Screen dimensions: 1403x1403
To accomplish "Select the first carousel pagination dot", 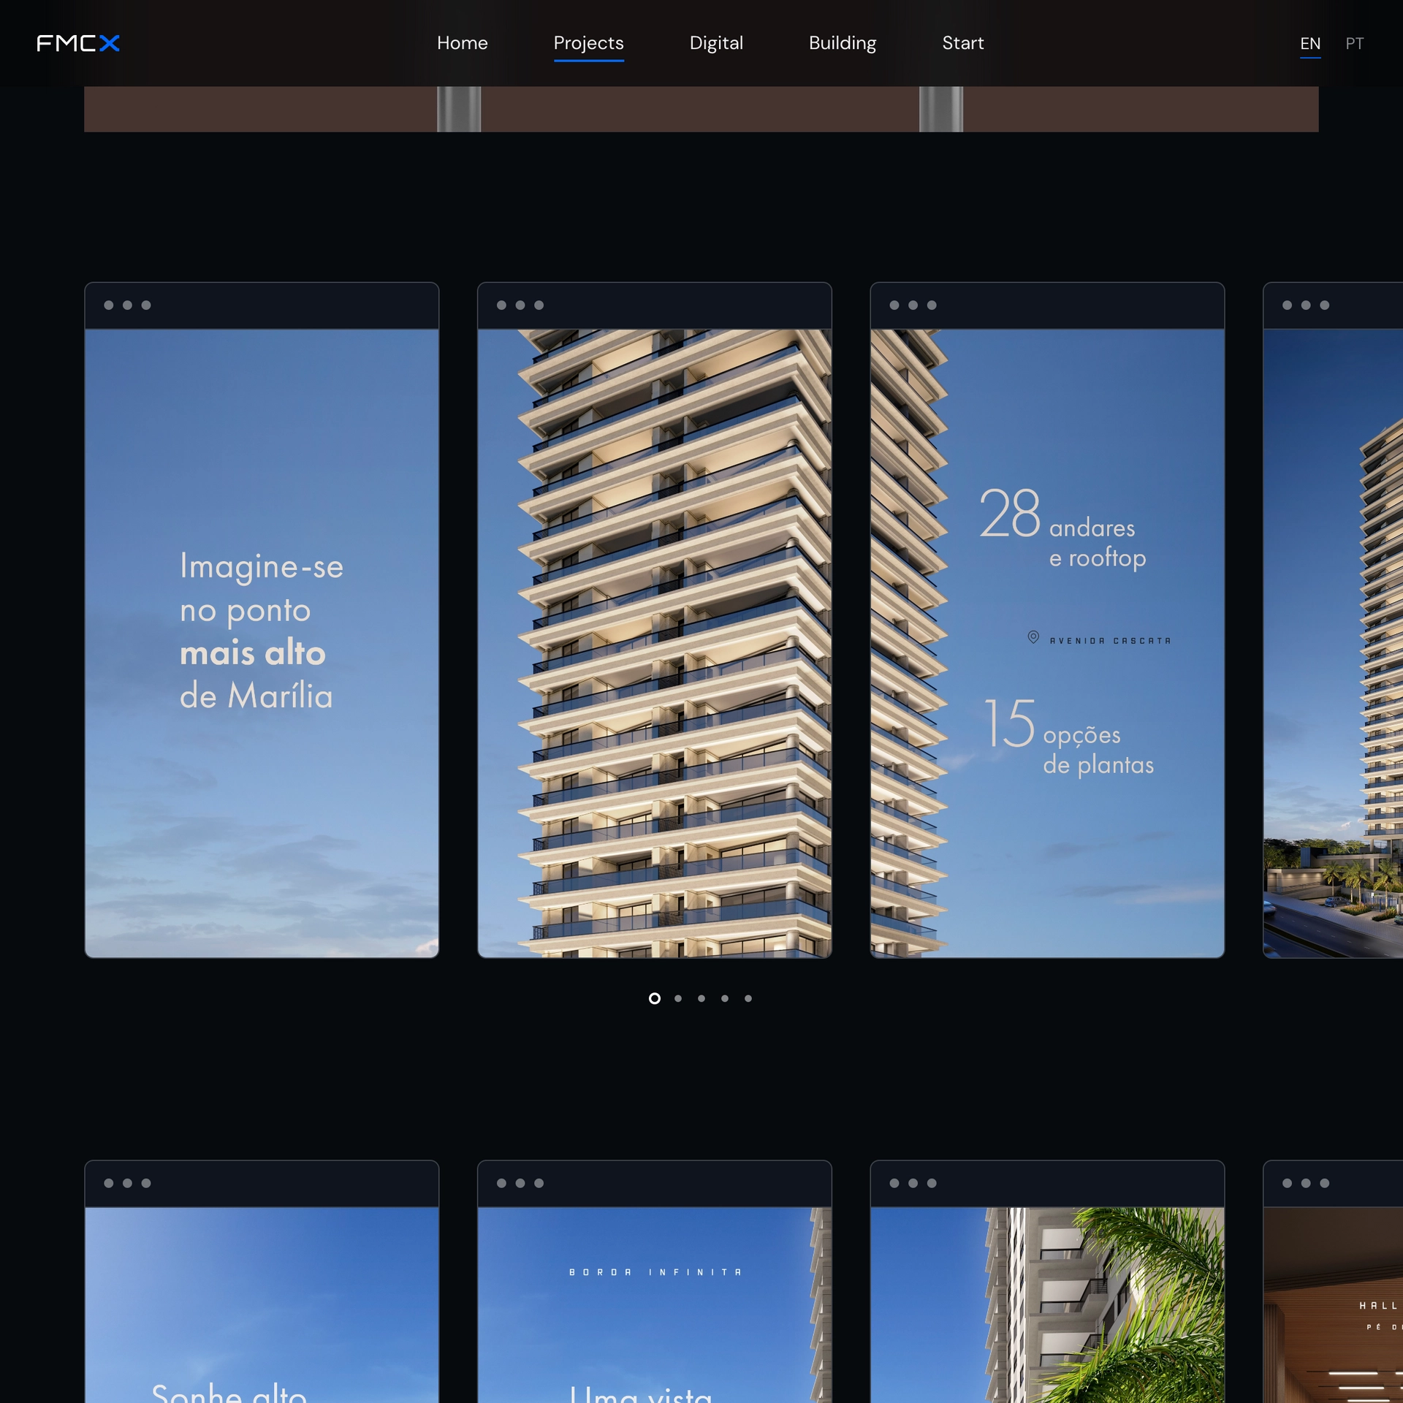I will [x=655, y=998].
